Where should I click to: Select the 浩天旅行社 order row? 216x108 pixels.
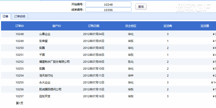pyautogui.click(x=46, y=75)
